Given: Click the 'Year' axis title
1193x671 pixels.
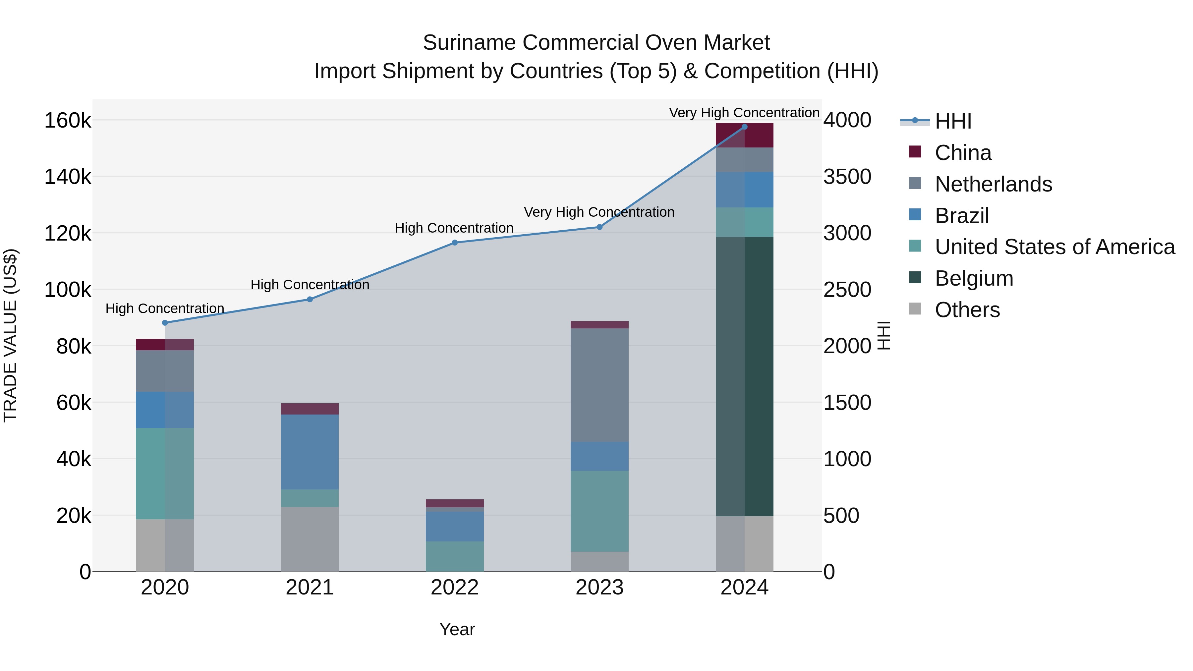Looking at the screenshot, I should coord(457,629).
